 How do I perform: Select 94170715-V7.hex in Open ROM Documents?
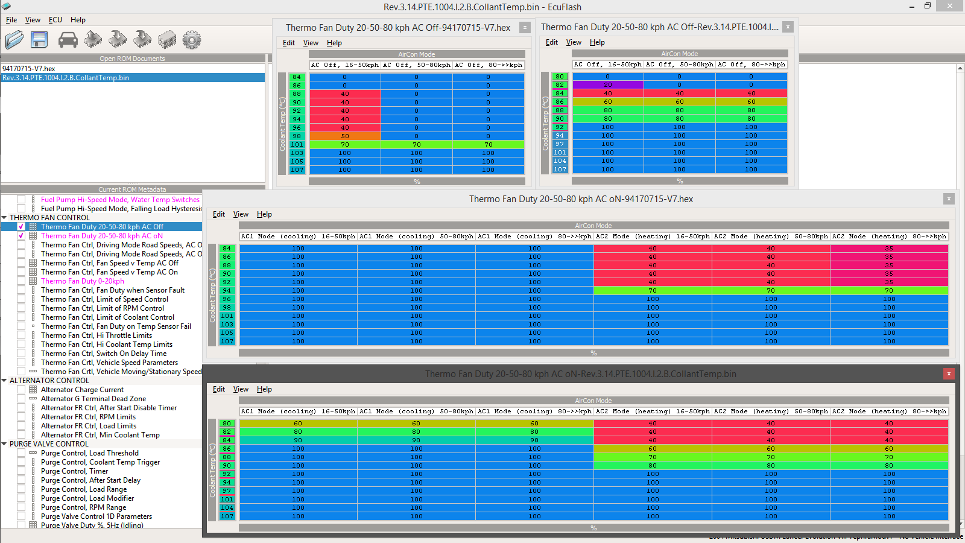(29, 69)
